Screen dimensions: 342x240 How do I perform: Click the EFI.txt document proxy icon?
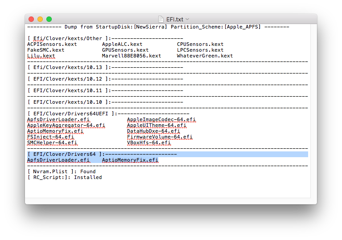coord(161,19)
